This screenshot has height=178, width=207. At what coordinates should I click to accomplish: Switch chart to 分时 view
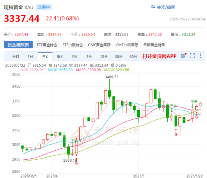pos(16,57)
